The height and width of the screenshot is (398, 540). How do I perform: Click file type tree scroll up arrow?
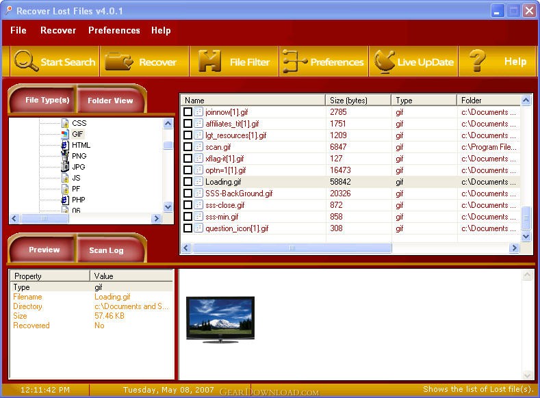(x=168, y=123)
